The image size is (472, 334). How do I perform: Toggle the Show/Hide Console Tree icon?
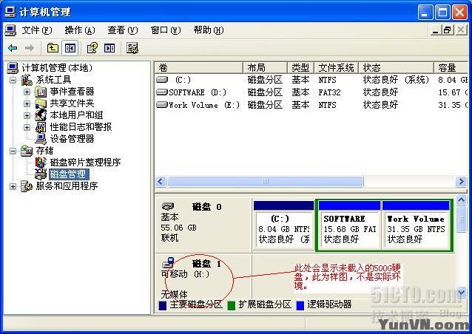(x=70, y=48)
